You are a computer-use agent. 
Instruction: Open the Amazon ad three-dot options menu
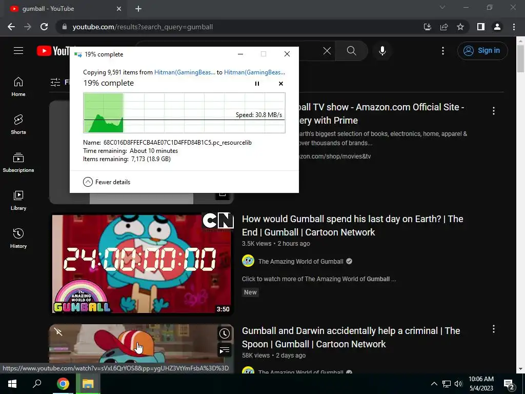[x=494, y=111]
